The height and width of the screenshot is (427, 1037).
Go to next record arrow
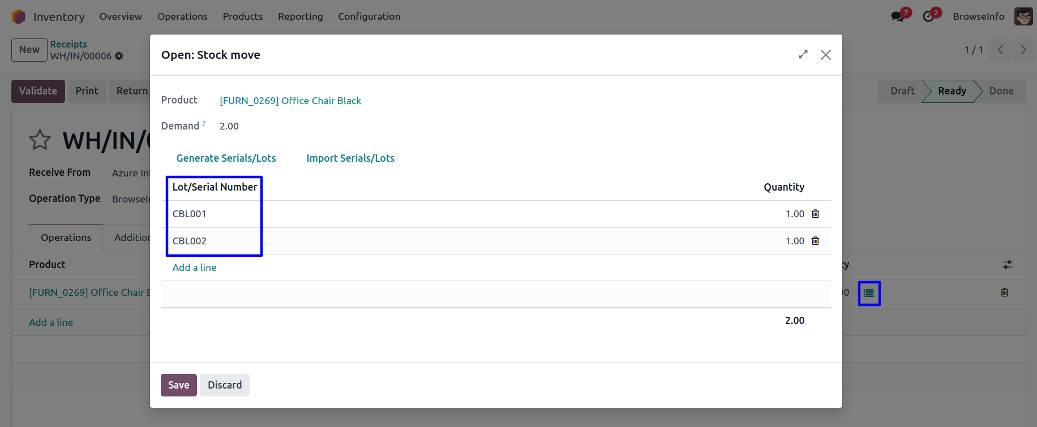(x=1023, y=50)
